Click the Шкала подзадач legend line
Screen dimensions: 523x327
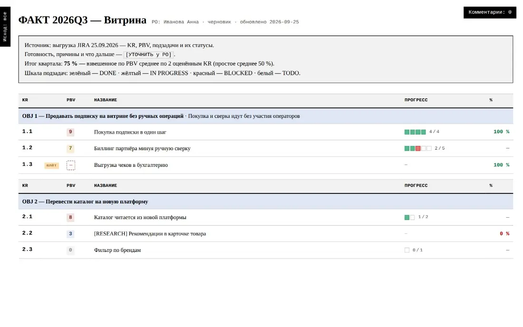click(x=163, y=73)
